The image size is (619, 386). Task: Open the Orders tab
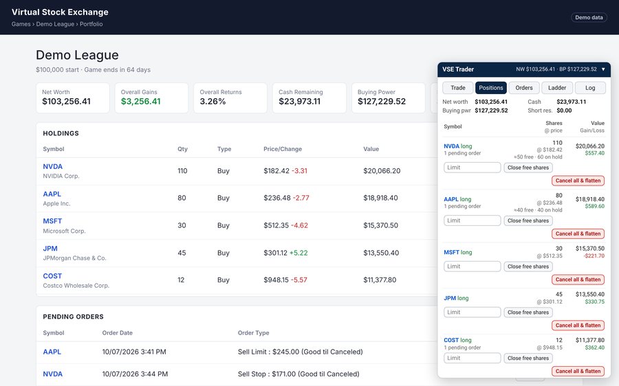click(x=524, y=87)
